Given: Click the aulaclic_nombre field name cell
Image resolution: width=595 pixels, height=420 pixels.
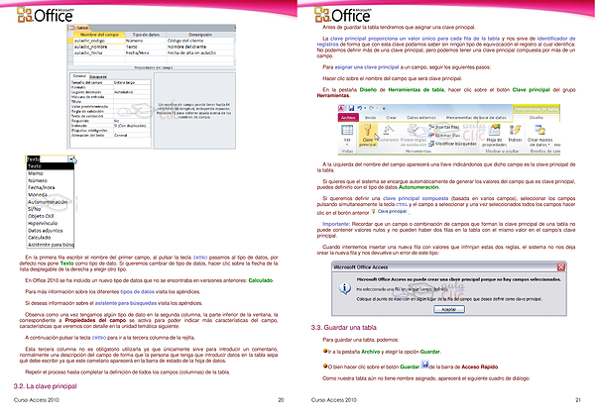Looking at the screenshot, I should (98, 47).
